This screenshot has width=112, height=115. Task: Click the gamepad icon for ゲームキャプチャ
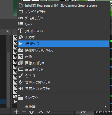21,18
